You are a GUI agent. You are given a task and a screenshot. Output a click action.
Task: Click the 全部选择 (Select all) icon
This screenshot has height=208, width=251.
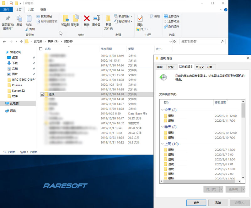(166, 16)
